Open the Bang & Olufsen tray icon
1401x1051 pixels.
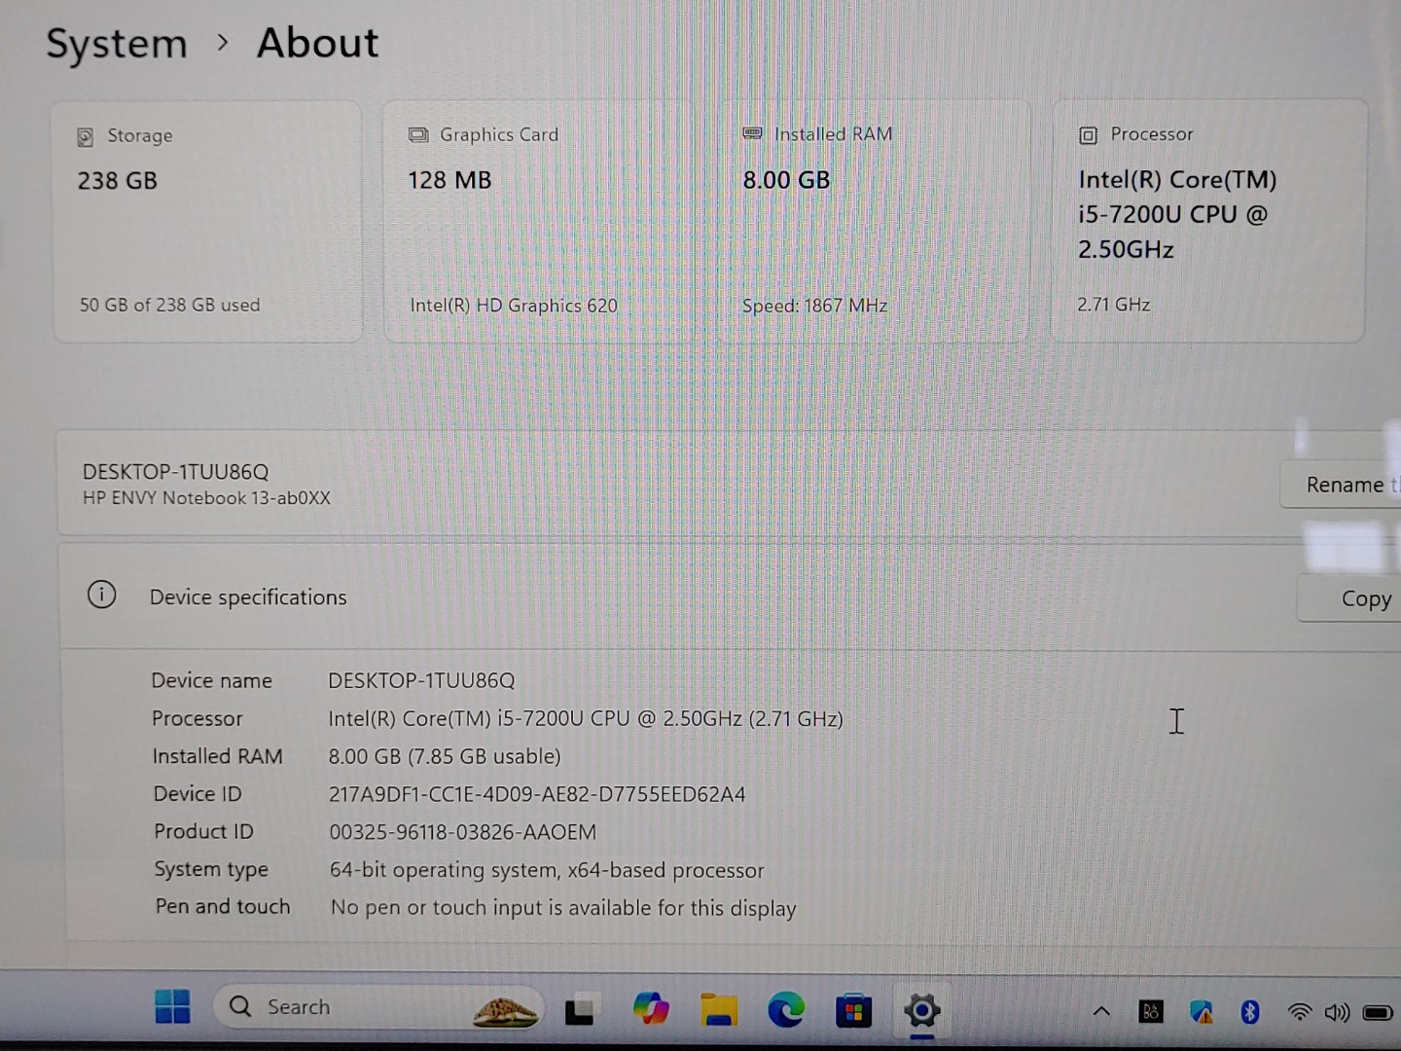(x=1150, y=1012)
